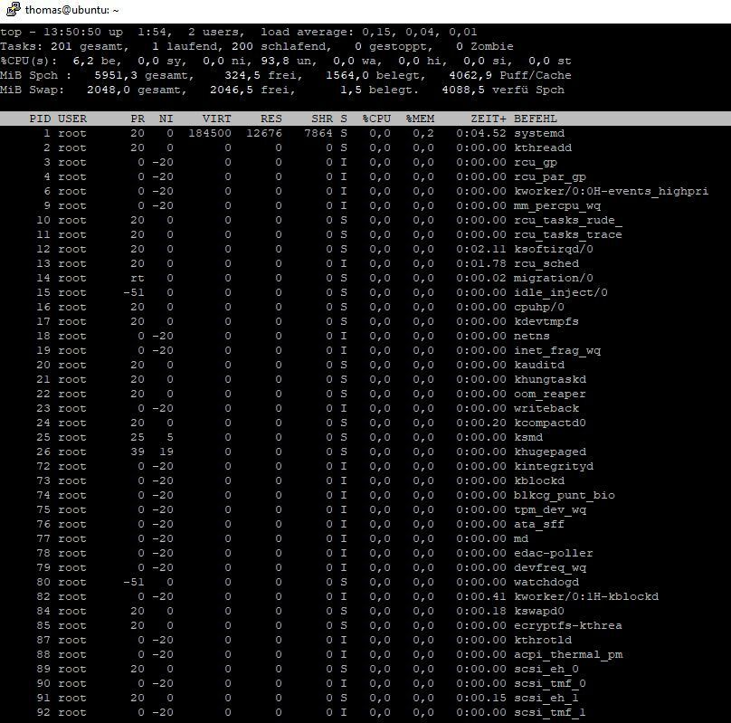Screen dimensions: 731x723
Task: Click the USER column header
Action: pyautogui.click(x=72, y=119)
